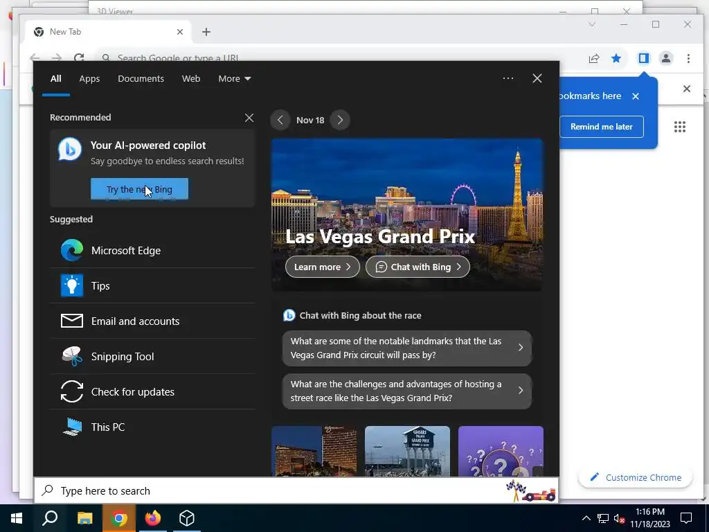Open Chrome three-dot menu
709x532 pixels.
[x=688, y=58]
